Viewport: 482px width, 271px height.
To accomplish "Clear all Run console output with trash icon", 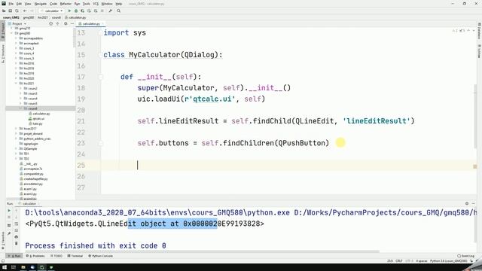I will click(17, 243).
